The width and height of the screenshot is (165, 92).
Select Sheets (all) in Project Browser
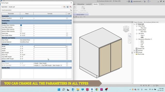point(141,49)
